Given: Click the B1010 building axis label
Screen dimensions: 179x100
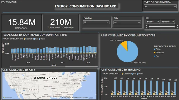Looking at the screenshot, I should (150, 96).
